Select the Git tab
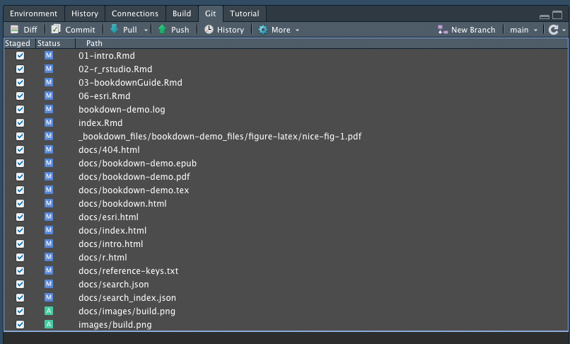The width and height of the screenshot is (570, 344). [211, 14]
